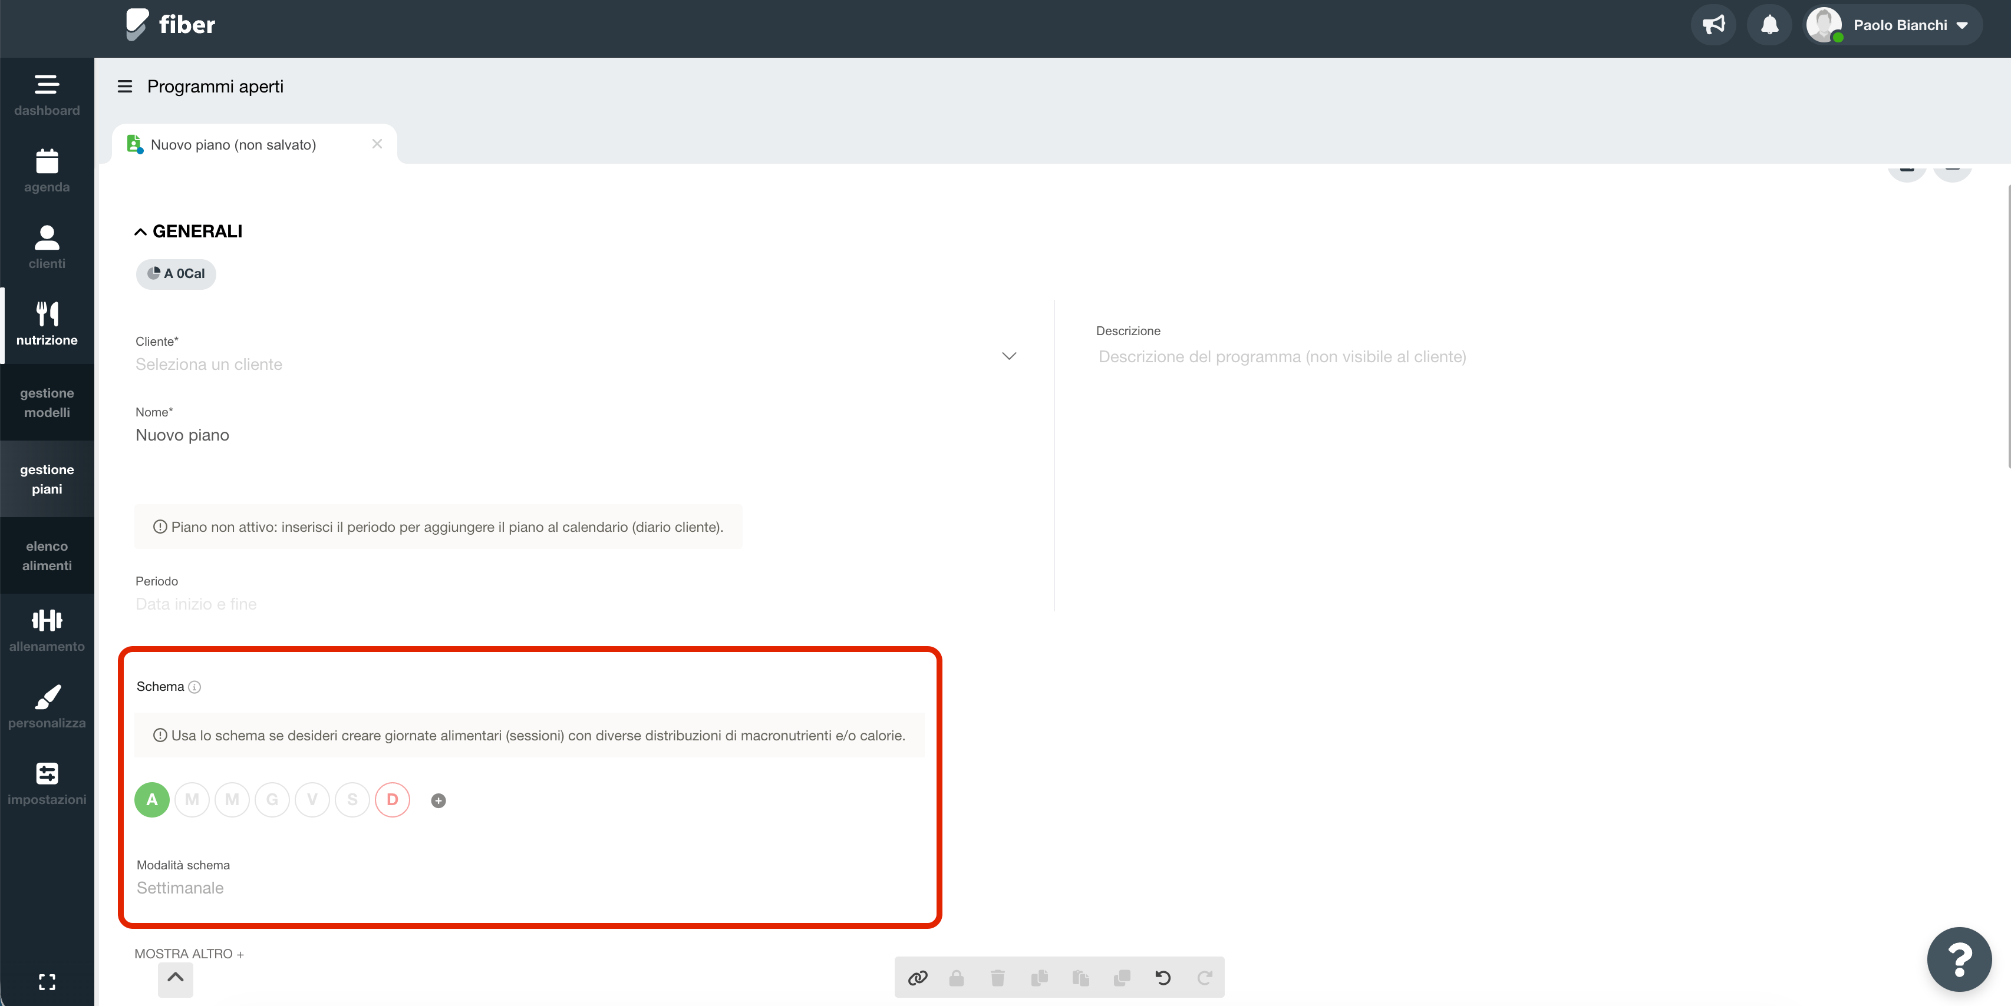The image size is (2011, 1006).
Task: Toggle the D day circle
Action: [393, 800]
